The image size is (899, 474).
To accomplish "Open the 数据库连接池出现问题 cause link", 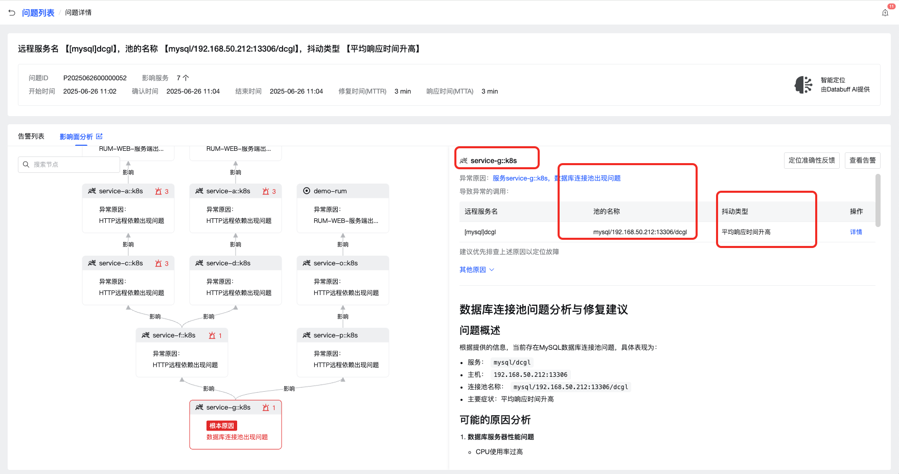I will (588, 178).
